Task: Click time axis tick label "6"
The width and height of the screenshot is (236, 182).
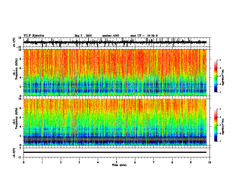Action: (135, 162)
